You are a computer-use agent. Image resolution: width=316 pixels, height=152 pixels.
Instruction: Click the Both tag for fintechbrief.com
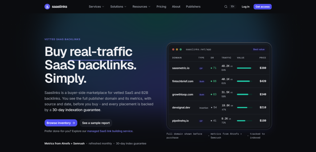(x=202, y=82)
